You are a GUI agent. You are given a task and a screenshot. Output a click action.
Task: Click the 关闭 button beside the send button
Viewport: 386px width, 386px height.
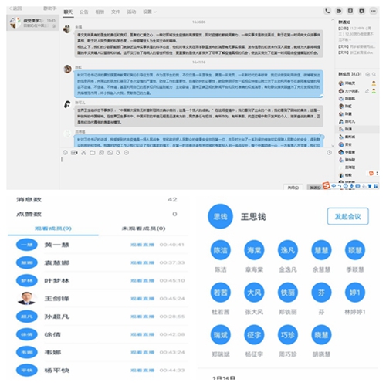[x=293, y=188]
